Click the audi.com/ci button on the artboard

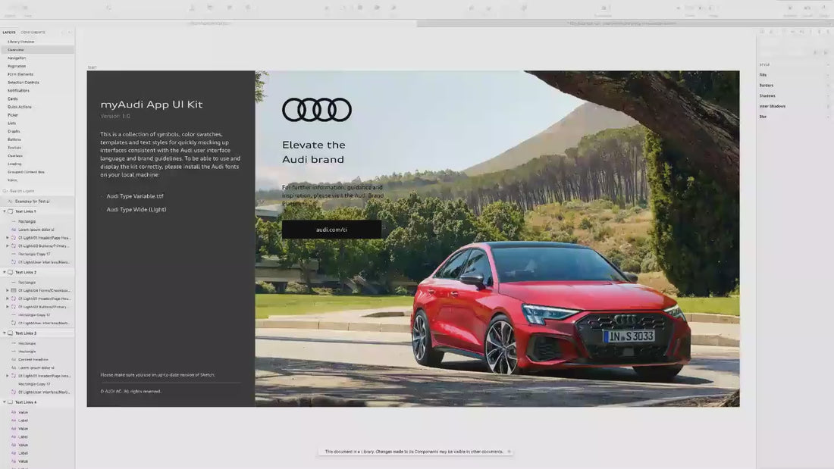click(x=331, y=230)
